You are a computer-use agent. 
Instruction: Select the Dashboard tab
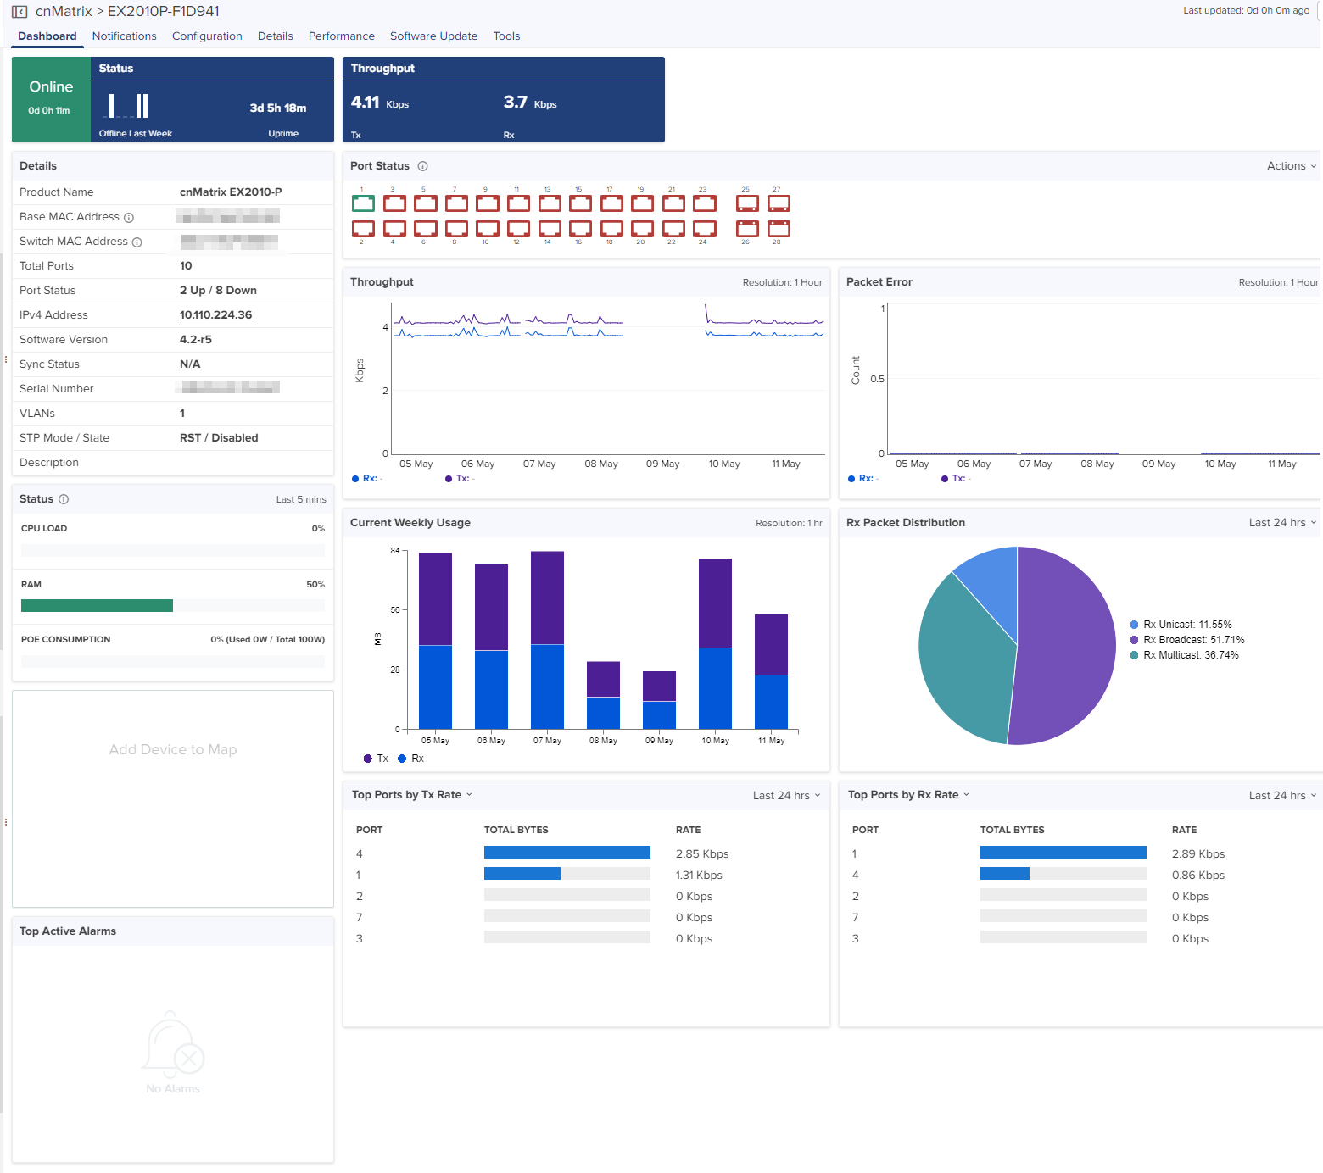47,36
